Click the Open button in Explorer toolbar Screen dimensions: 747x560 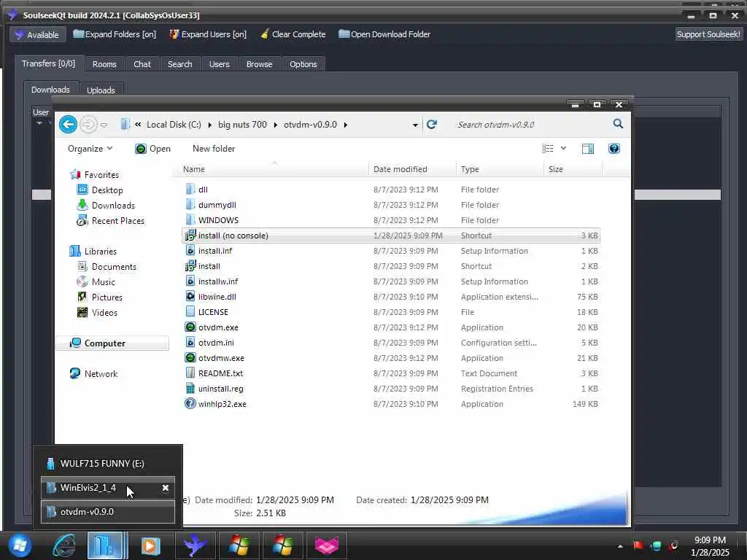pos(153,149)
